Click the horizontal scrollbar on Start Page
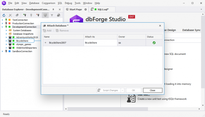Viewport: 205px width, 117px height. (x=108, y=109)
